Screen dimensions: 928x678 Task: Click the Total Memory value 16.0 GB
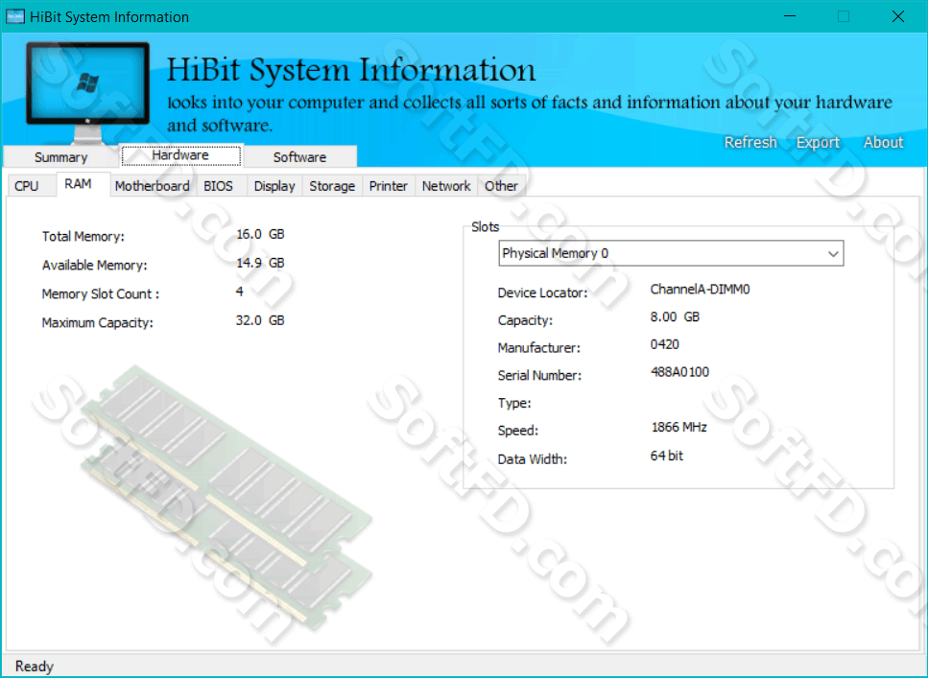(x=260, y=234)
